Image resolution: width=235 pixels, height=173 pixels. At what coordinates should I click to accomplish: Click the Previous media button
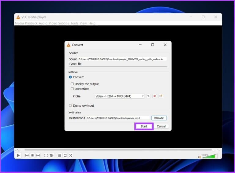27,155
